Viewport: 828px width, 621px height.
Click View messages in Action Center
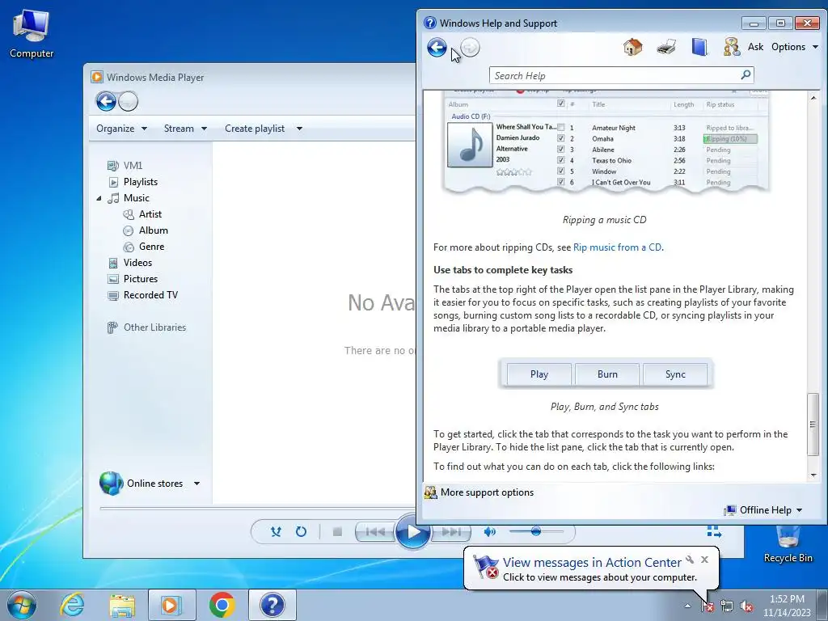click(x=592, y=563)
